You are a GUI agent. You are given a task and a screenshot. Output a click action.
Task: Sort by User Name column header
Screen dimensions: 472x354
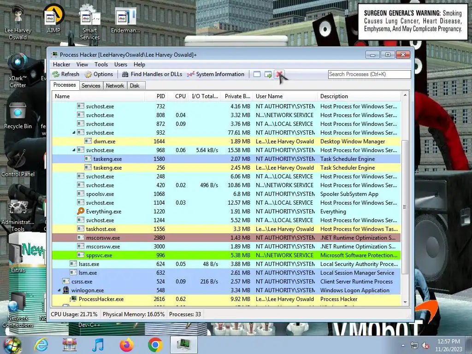point(285,96)
